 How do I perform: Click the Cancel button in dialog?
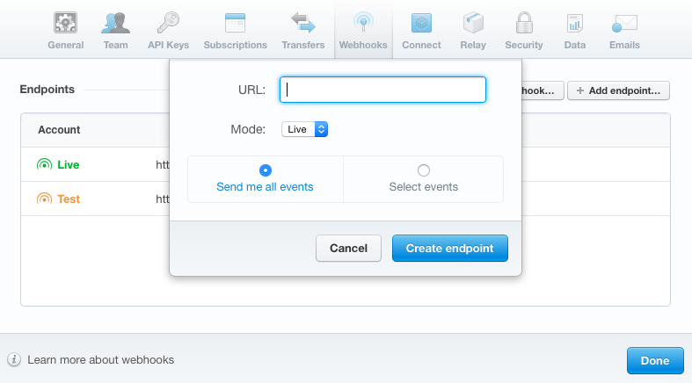pos(349,248)
